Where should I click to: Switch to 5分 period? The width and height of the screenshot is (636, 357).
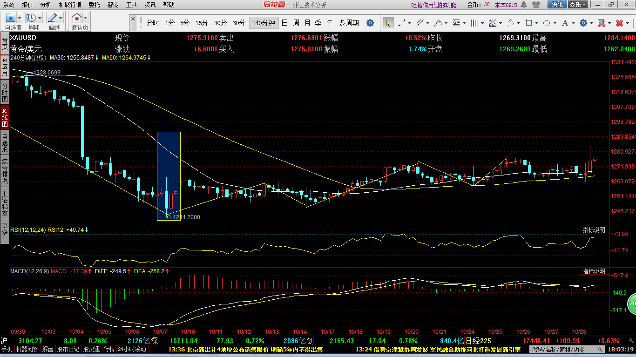[185, 23]
